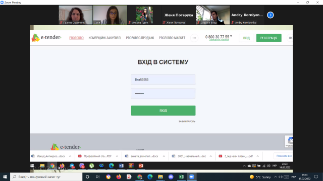The width and height of the screenshot is (323, 181).
Task: Show next participants with the blue arrow button
Action: [x=271, y=15]
